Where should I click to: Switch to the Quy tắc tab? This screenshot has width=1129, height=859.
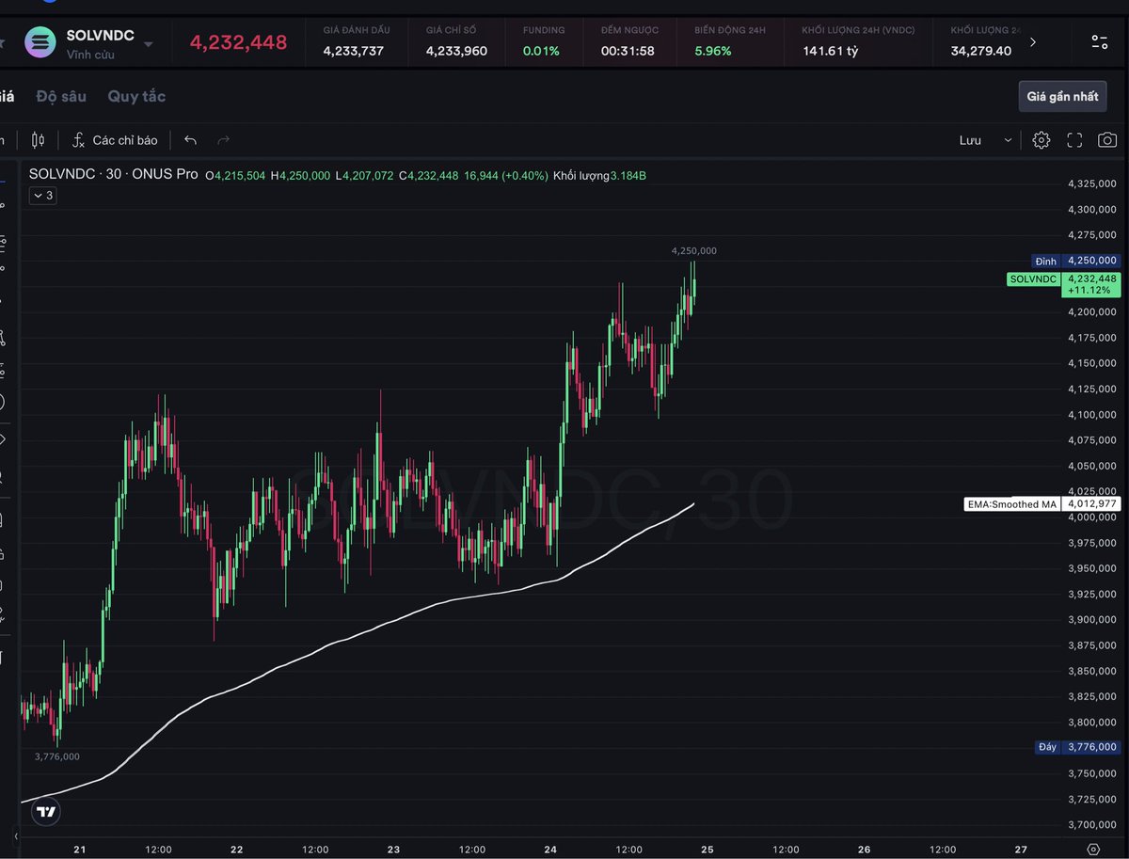point(136,96)
